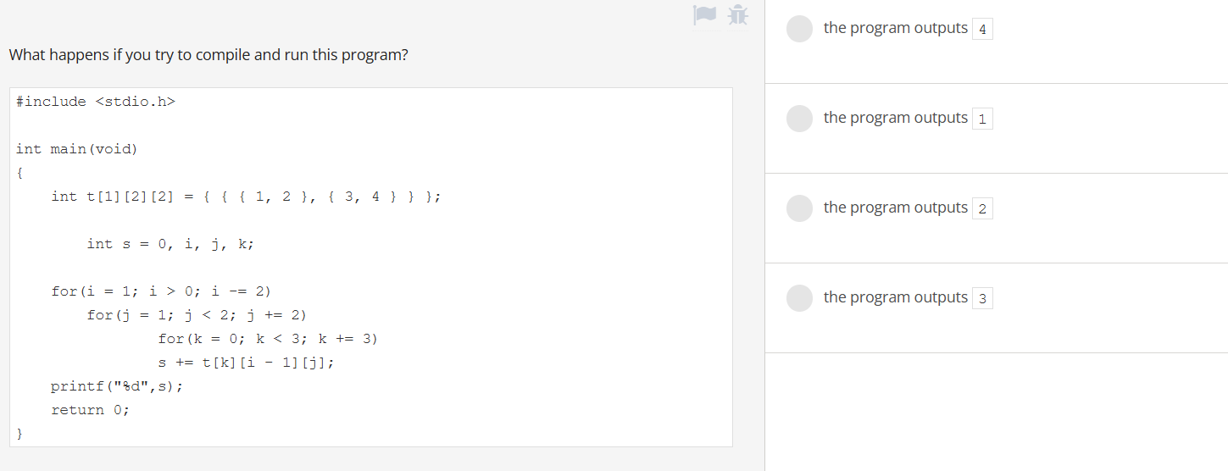Image resolution: width=1228 pixels, height=471 pixels.
Task: Click the boxed number 4 in first answer
Action: click(982, 30)
